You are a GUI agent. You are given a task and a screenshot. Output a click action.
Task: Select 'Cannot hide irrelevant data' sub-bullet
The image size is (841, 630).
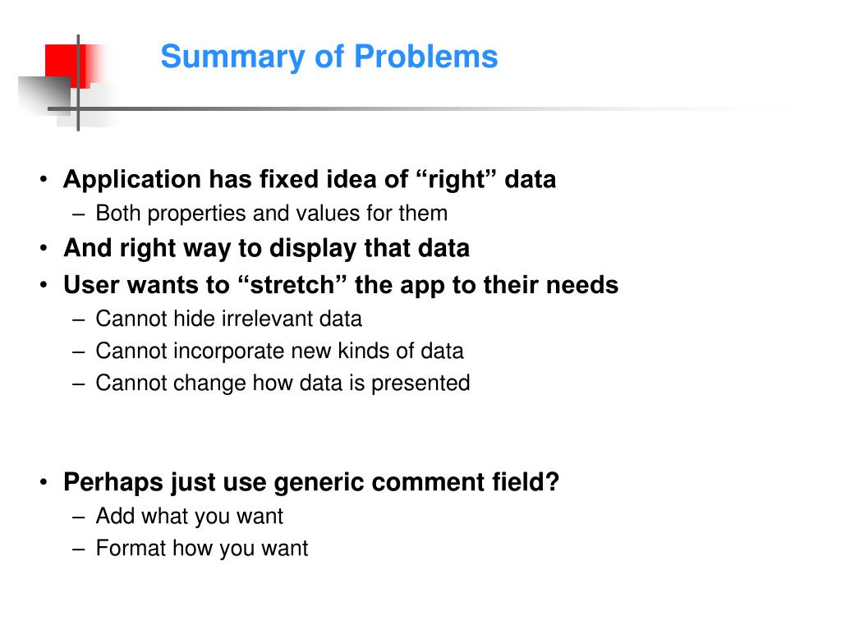[x=229, y=319]
